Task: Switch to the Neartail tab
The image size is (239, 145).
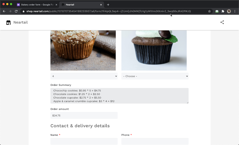Action: click(81, 5)
